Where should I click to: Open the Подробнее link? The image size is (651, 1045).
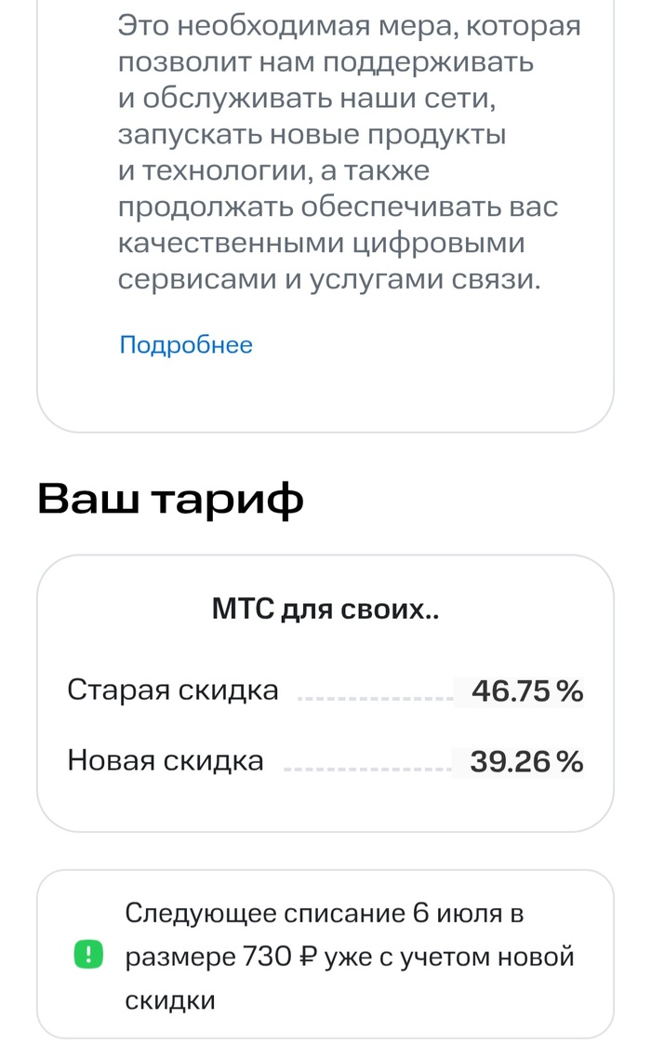(x=186, y=345)
